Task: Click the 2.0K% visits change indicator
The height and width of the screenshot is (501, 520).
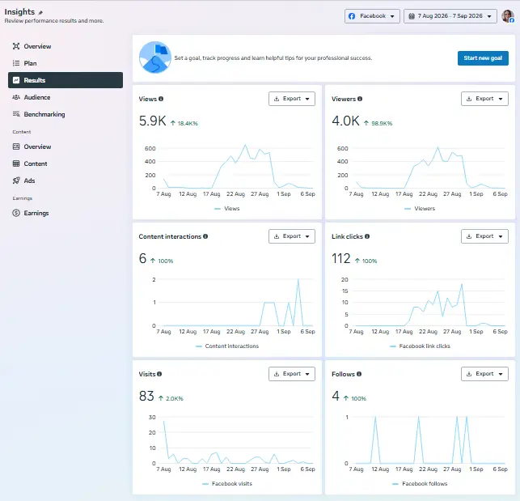Action: [171, 398]
